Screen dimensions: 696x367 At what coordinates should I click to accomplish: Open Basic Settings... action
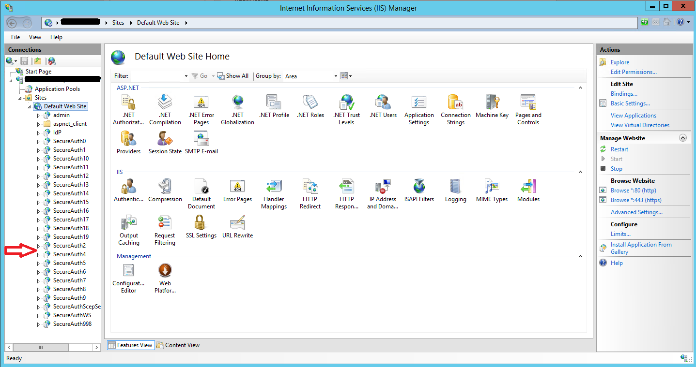coord(630,103)
